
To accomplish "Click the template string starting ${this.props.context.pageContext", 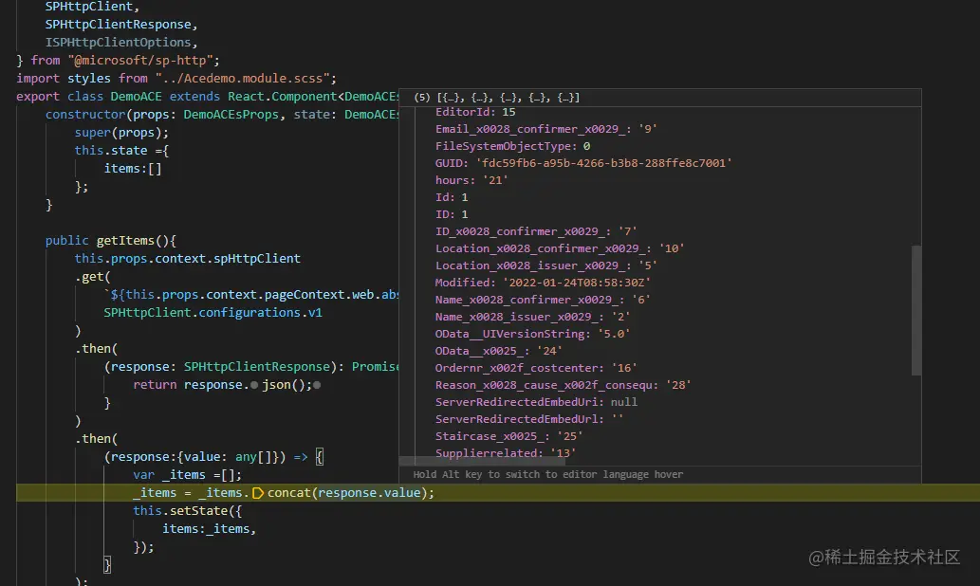I will (x=251, y=295).
